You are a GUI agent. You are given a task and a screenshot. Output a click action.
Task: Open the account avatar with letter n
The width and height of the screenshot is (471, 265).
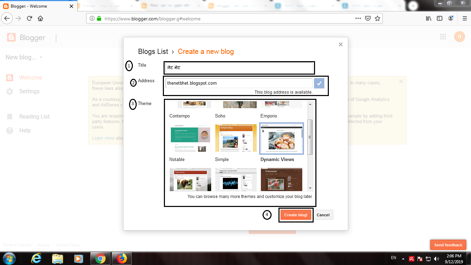click(459, 37)
